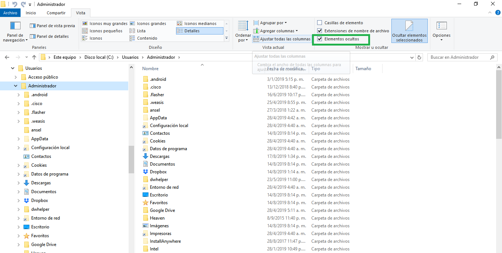Select Iconos layout option
This screenshot has height=253, width=502.
(92, 38)
